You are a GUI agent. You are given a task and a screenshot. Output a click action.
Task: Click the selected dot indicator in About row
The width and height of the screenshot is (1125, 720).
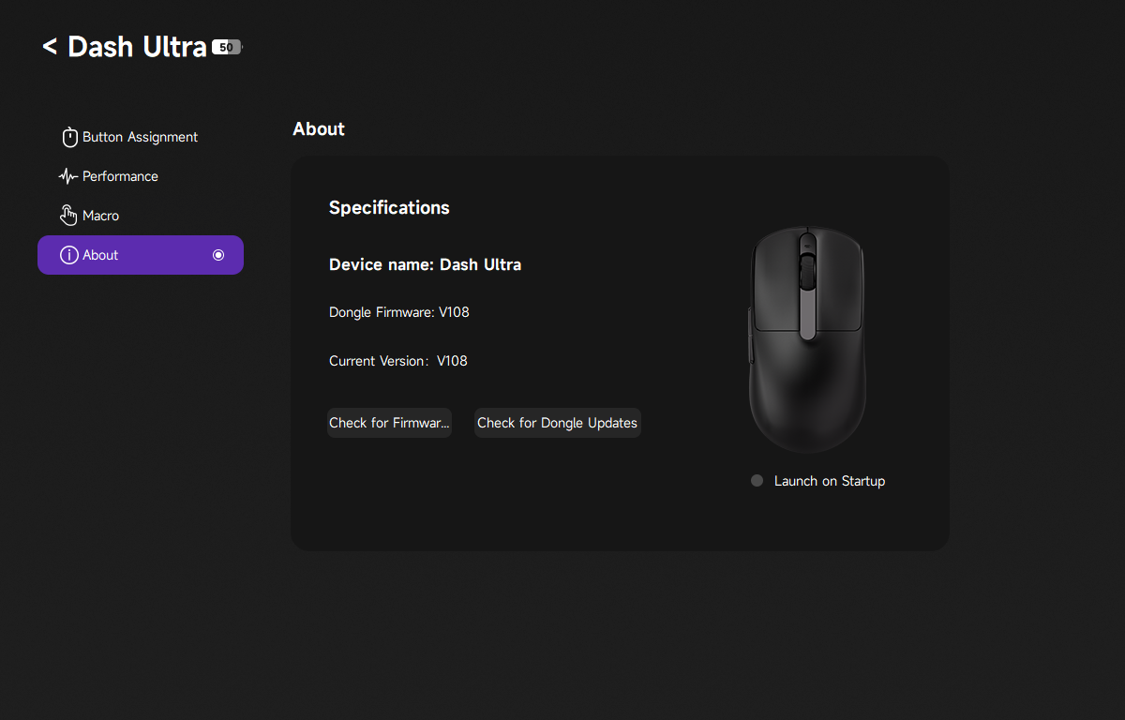pyautogui.click(x=218, y=255)
